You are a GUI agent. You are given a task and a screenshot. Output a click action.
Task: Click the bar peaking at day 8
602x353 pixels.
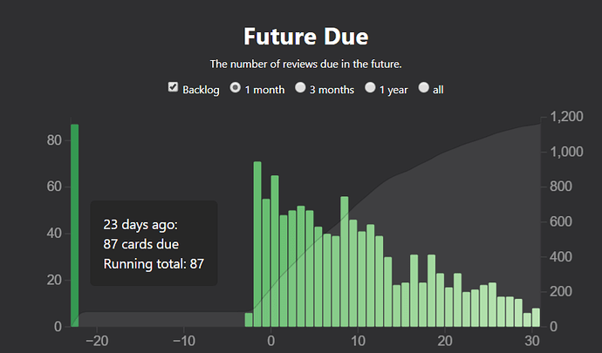click(x=345, y=261)
